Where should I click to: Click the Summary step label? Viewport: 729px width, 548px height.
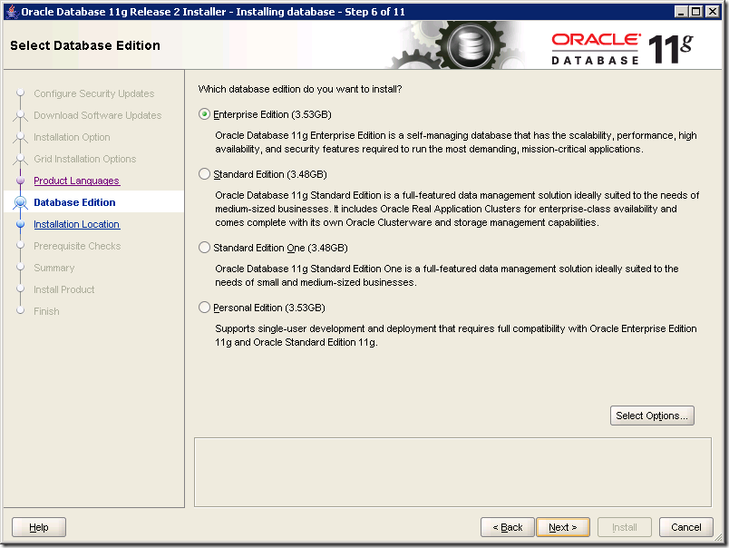(53, 268)
